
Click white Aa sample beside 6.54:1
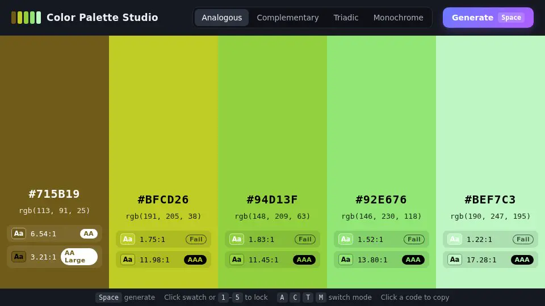pos(19,233)
